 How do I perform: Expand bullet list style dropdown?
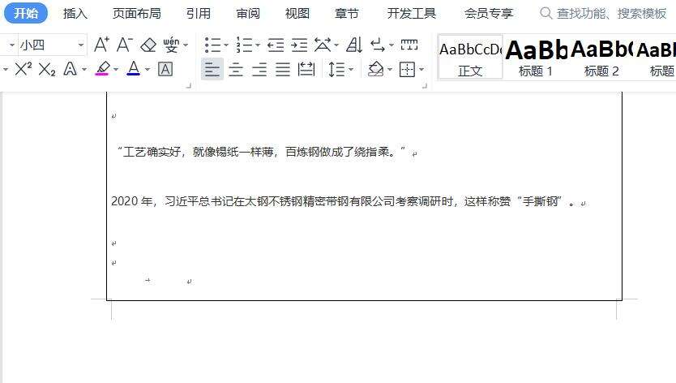[226, 45]
